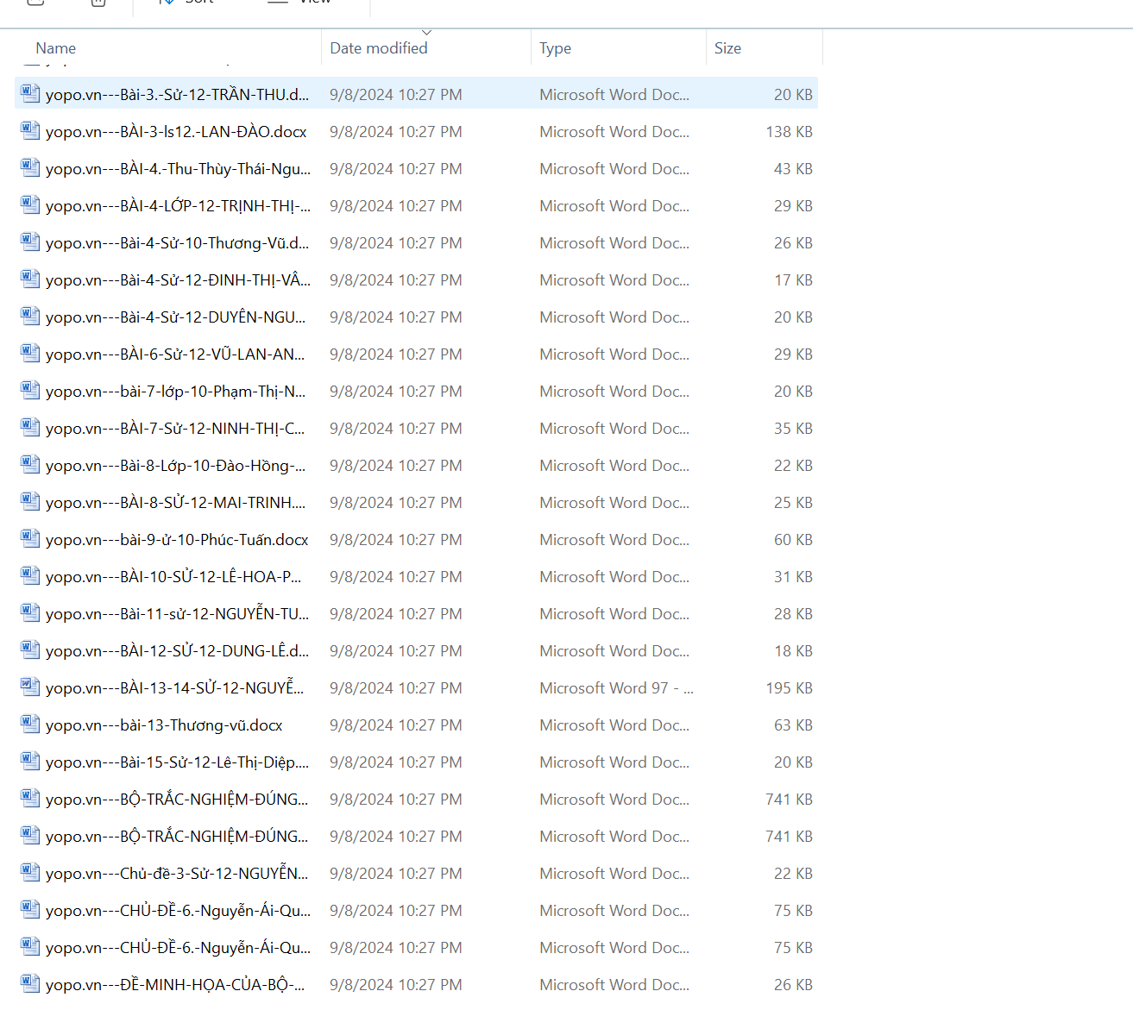Click date modified of bài-13-Thương-vũ.docx row

[396, 725]
